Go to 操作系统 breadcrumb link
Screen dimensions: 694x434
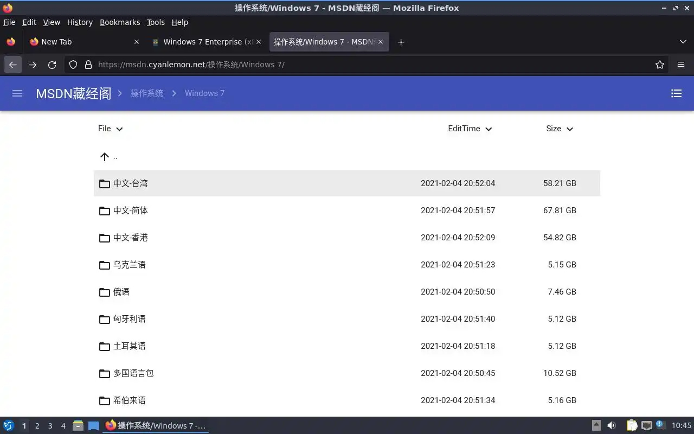pyautogui.click(x=147, y=93)
